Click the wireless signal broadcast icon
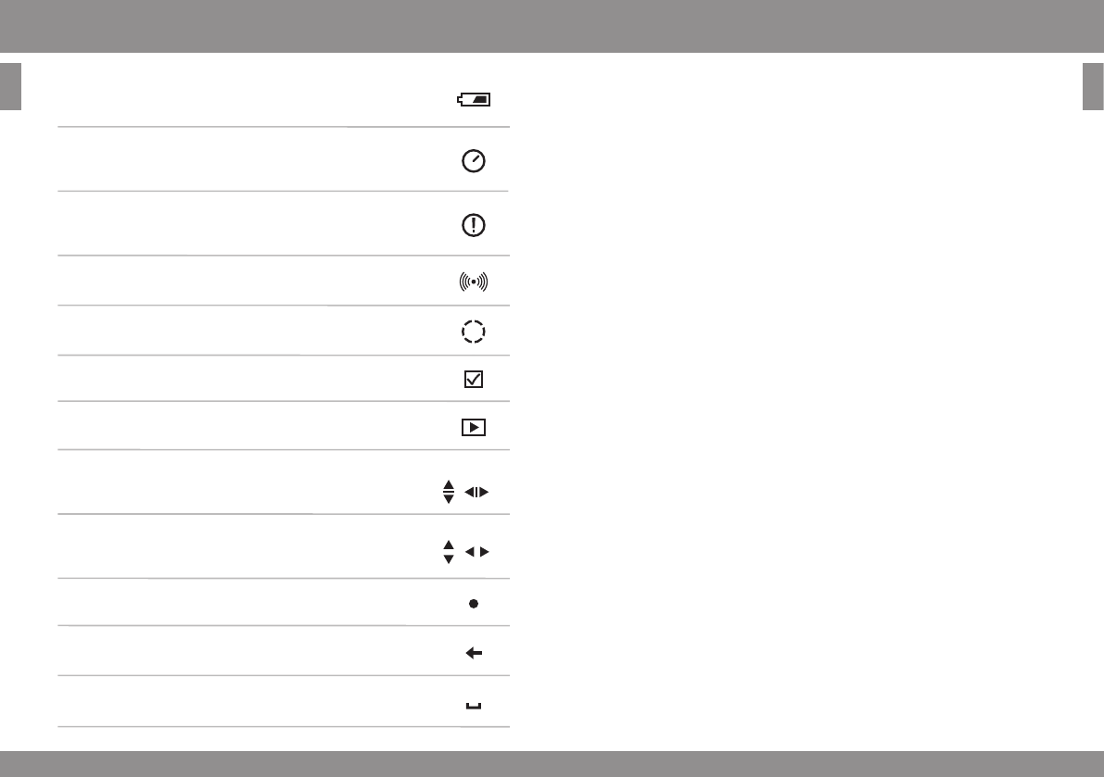The height and width of the screenshot is (777, 1104). 473,282
